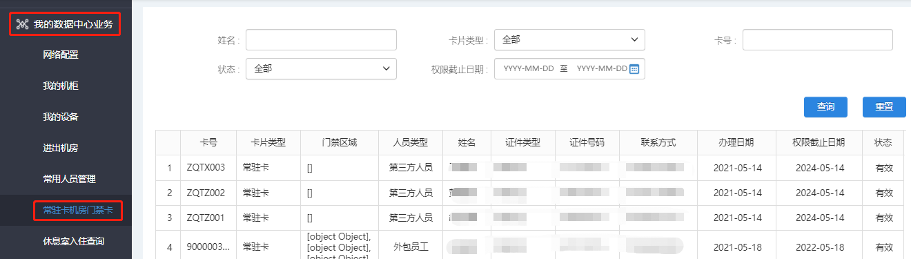Click the 卡片类型 column header

(x=268, y=142)
